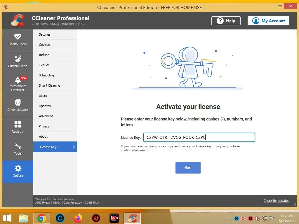Click the version text v6.01.9825
299x224 pixels.
58,24
